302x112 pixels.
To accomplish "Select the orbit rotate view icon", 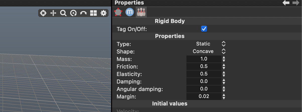I will 73,13.
